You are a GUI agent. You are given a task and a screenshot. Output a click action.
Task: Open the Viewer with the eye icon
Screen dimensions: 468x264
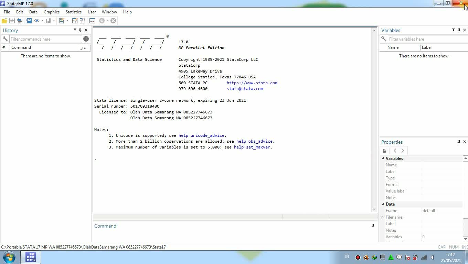37,21
